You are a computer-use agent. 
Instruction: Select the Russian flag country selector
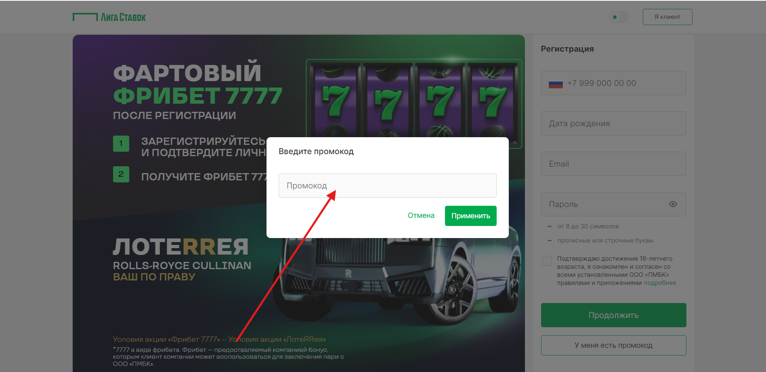pos(556,84)
